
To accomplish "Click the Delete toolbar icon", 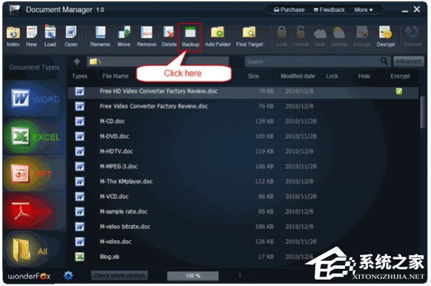I will (169, 36).
